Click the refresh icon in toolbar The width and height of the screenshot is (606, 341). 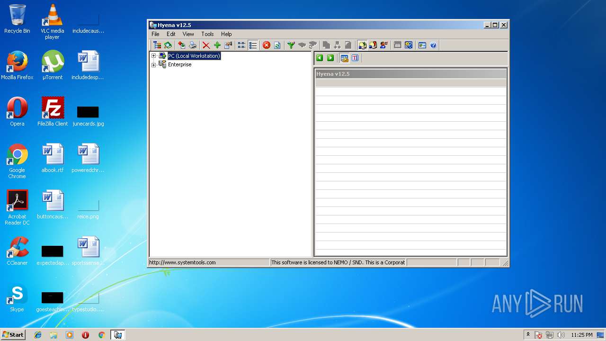tap(277, 45)
